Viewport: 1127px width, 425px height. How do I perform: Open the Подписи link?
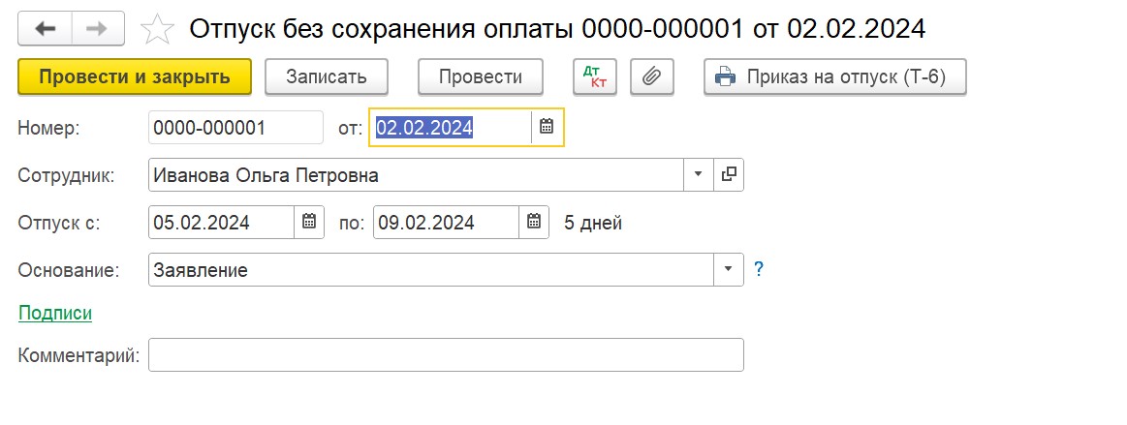click(x=55, y=313)
